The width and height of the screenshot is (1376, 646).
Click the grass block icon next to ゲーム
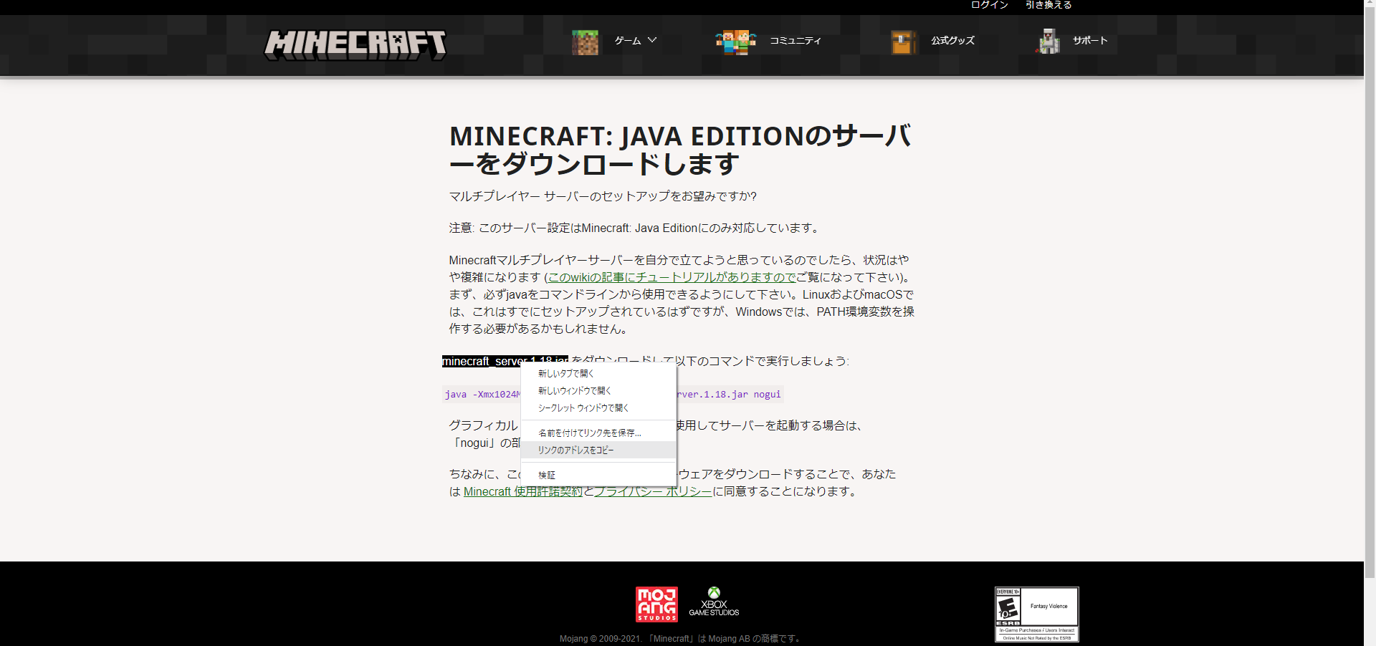[585, 42]
